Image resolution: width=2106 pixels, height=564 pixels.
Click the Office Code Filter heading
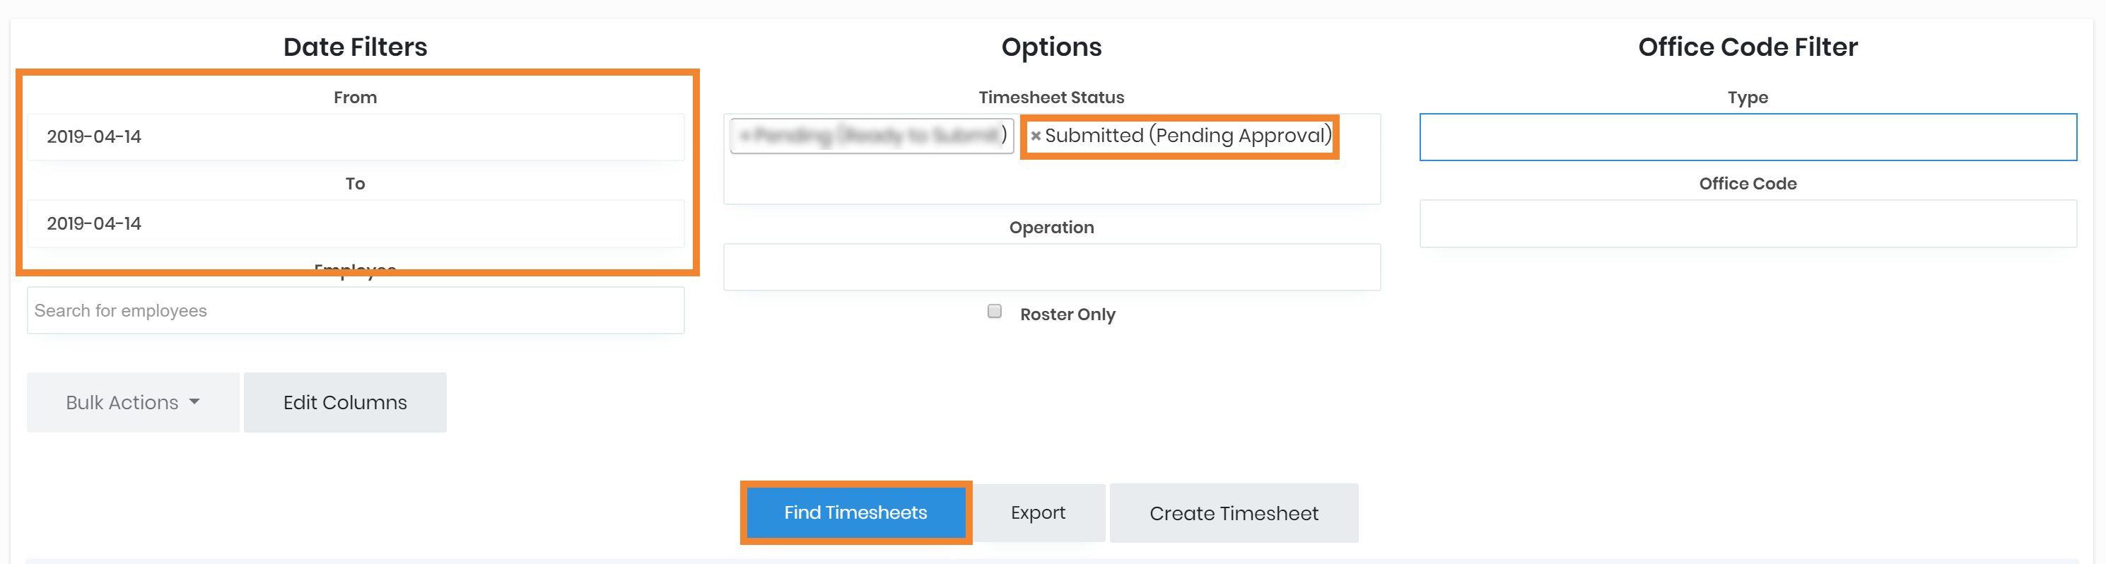pyautogui.click(x=1747, y=47)
